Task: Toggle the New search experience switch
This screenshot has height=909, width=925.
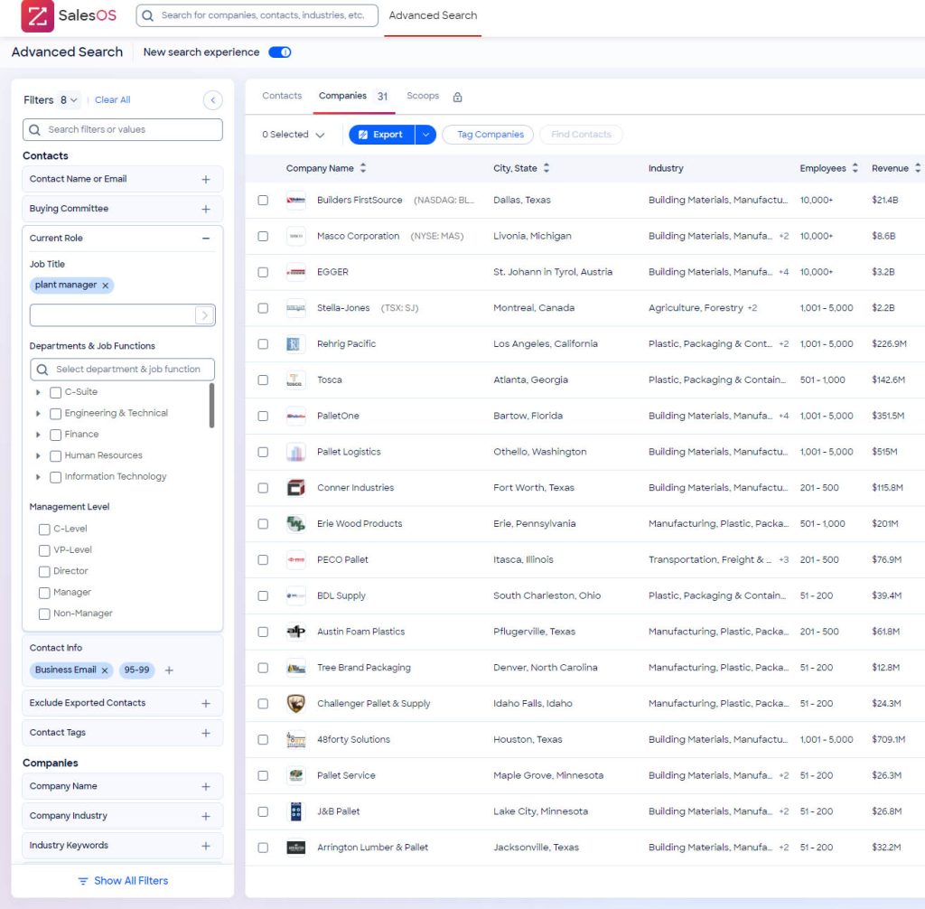Action: (x=280, y=52)
